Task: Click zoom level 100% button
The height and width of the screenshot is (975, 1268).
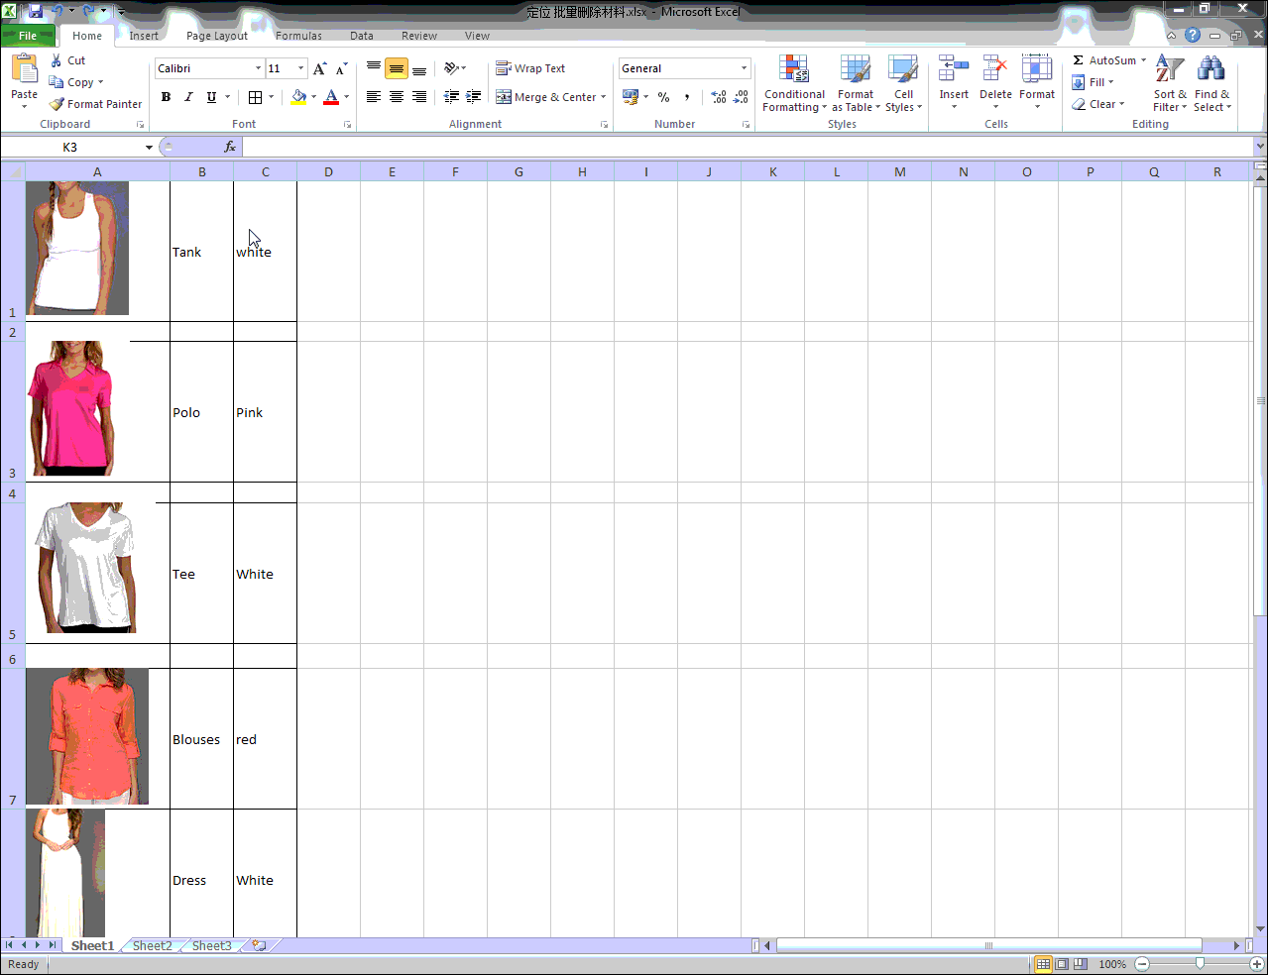Action: coord(1112,964)
